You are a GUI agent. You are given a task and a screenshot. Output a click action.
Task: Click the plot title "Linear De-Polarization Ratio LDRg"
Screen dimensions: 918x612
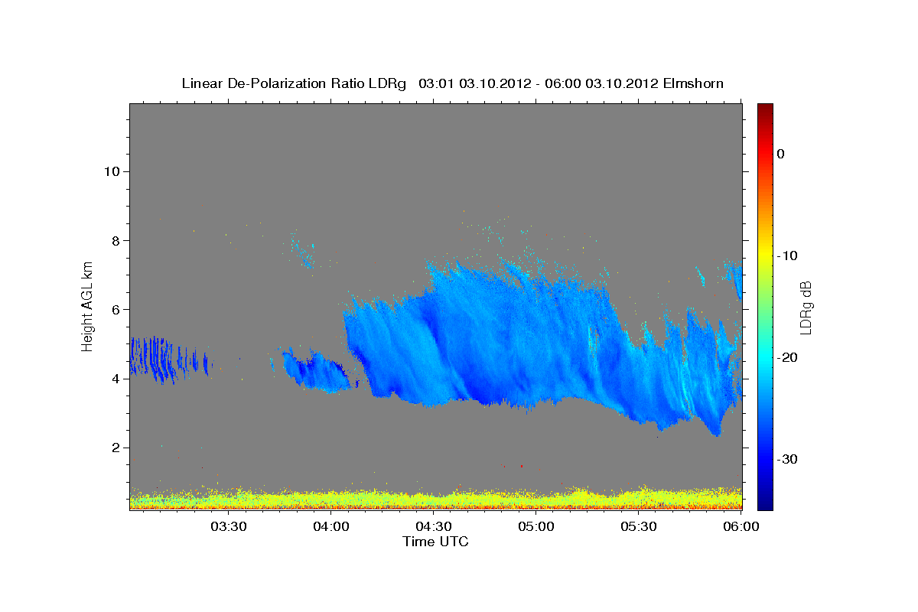tap(294, 83)
